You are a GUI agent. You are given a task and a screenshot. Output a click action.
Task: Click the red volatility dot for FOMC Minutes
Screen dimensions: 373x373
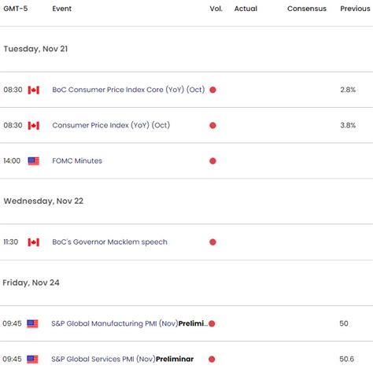click(212, 161)
